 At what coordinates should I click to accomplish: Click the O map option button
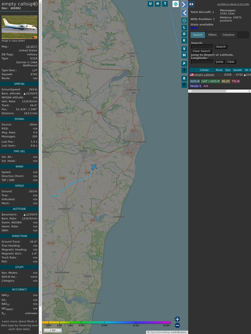tap(184, 34)
